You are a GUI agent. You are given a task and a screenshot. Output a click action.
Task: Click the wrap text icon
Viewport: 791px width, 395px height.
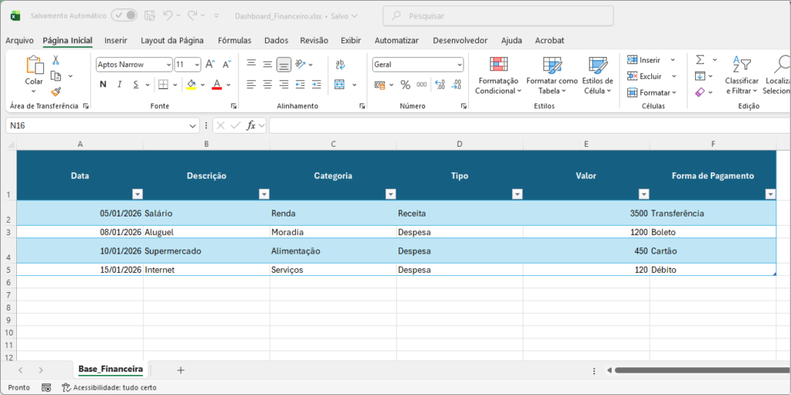[x=340, y=64]
